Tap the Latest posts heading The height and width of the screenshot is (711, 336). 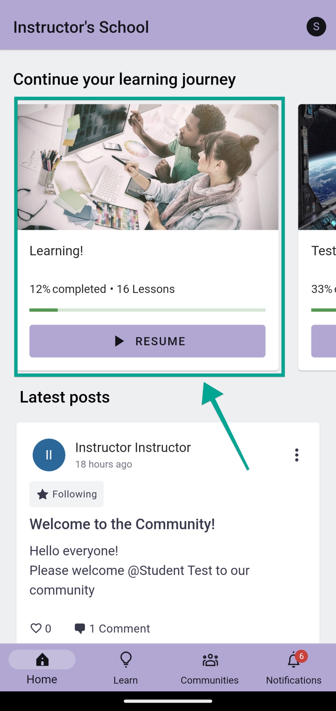tap(65, 397)
